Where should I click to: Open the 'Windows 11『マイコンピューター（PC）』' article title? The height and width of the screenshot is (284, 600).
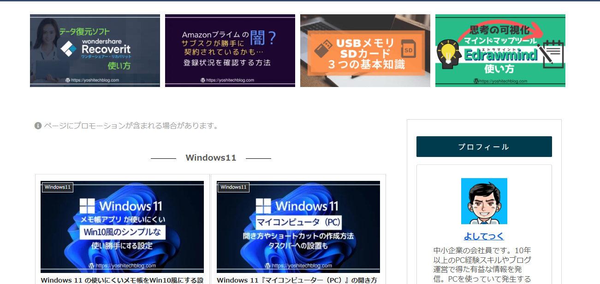297,280
